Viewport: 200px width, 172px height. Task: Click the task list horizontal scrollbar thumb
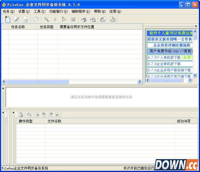point(38,81)
